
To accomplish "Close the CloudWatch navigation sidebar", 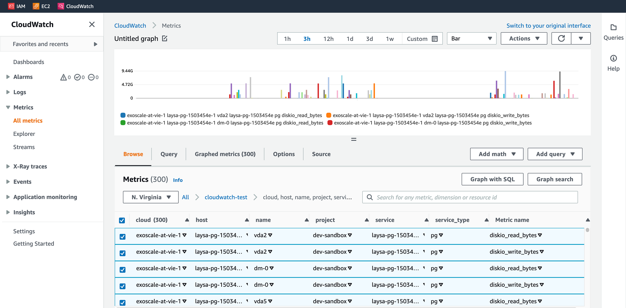I will [92, 24].
